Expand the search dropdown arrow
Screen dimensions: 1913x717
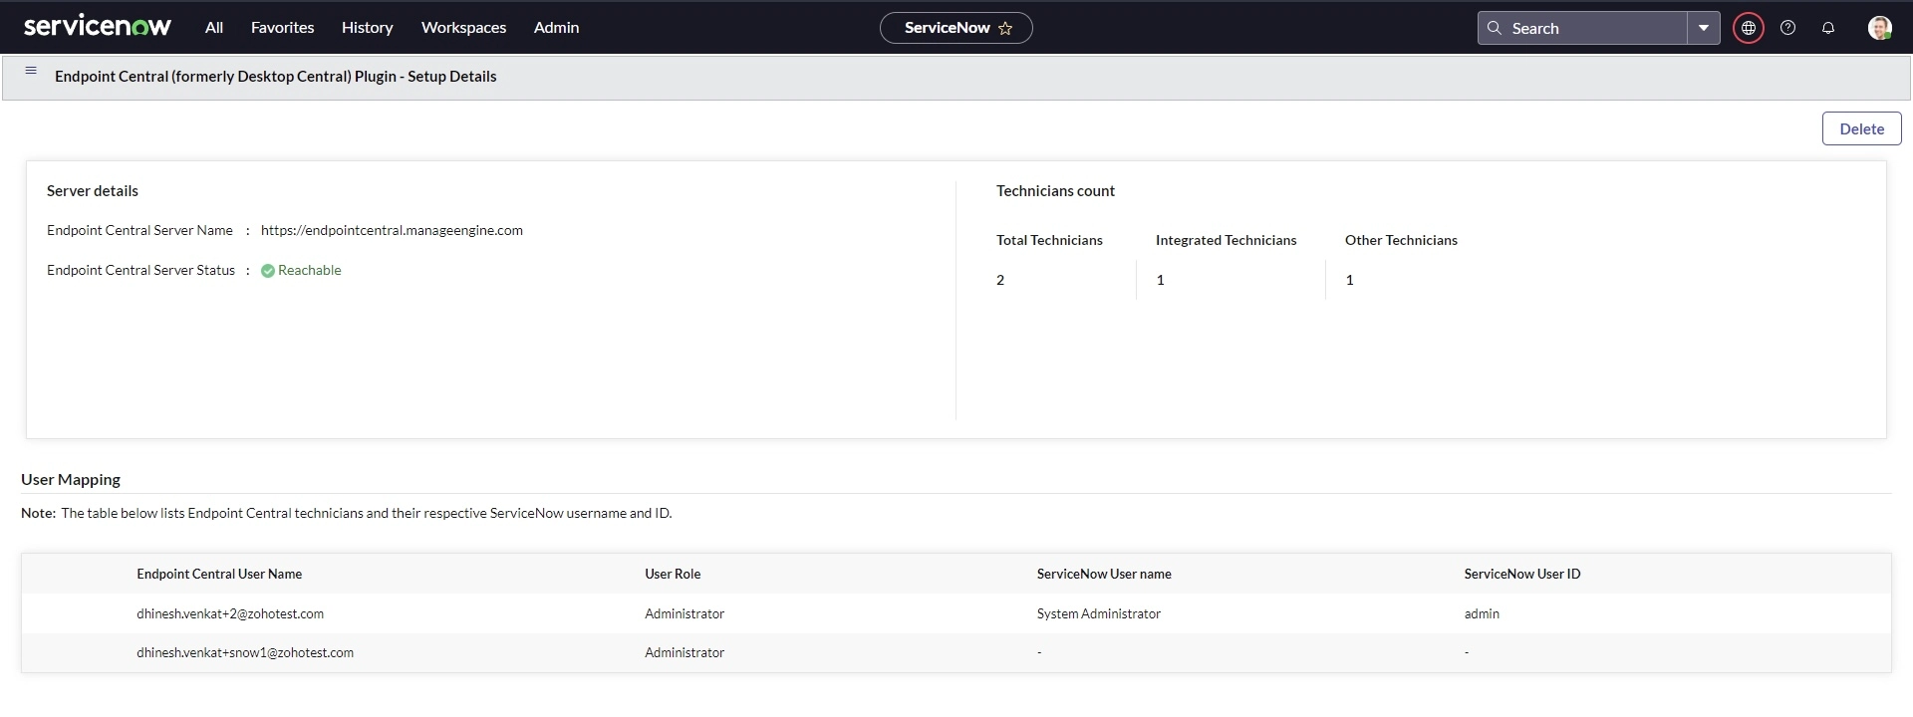point(1704,28)
